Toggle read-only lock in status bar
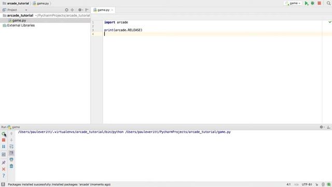The image size is (332, 187). click(317, 184)
